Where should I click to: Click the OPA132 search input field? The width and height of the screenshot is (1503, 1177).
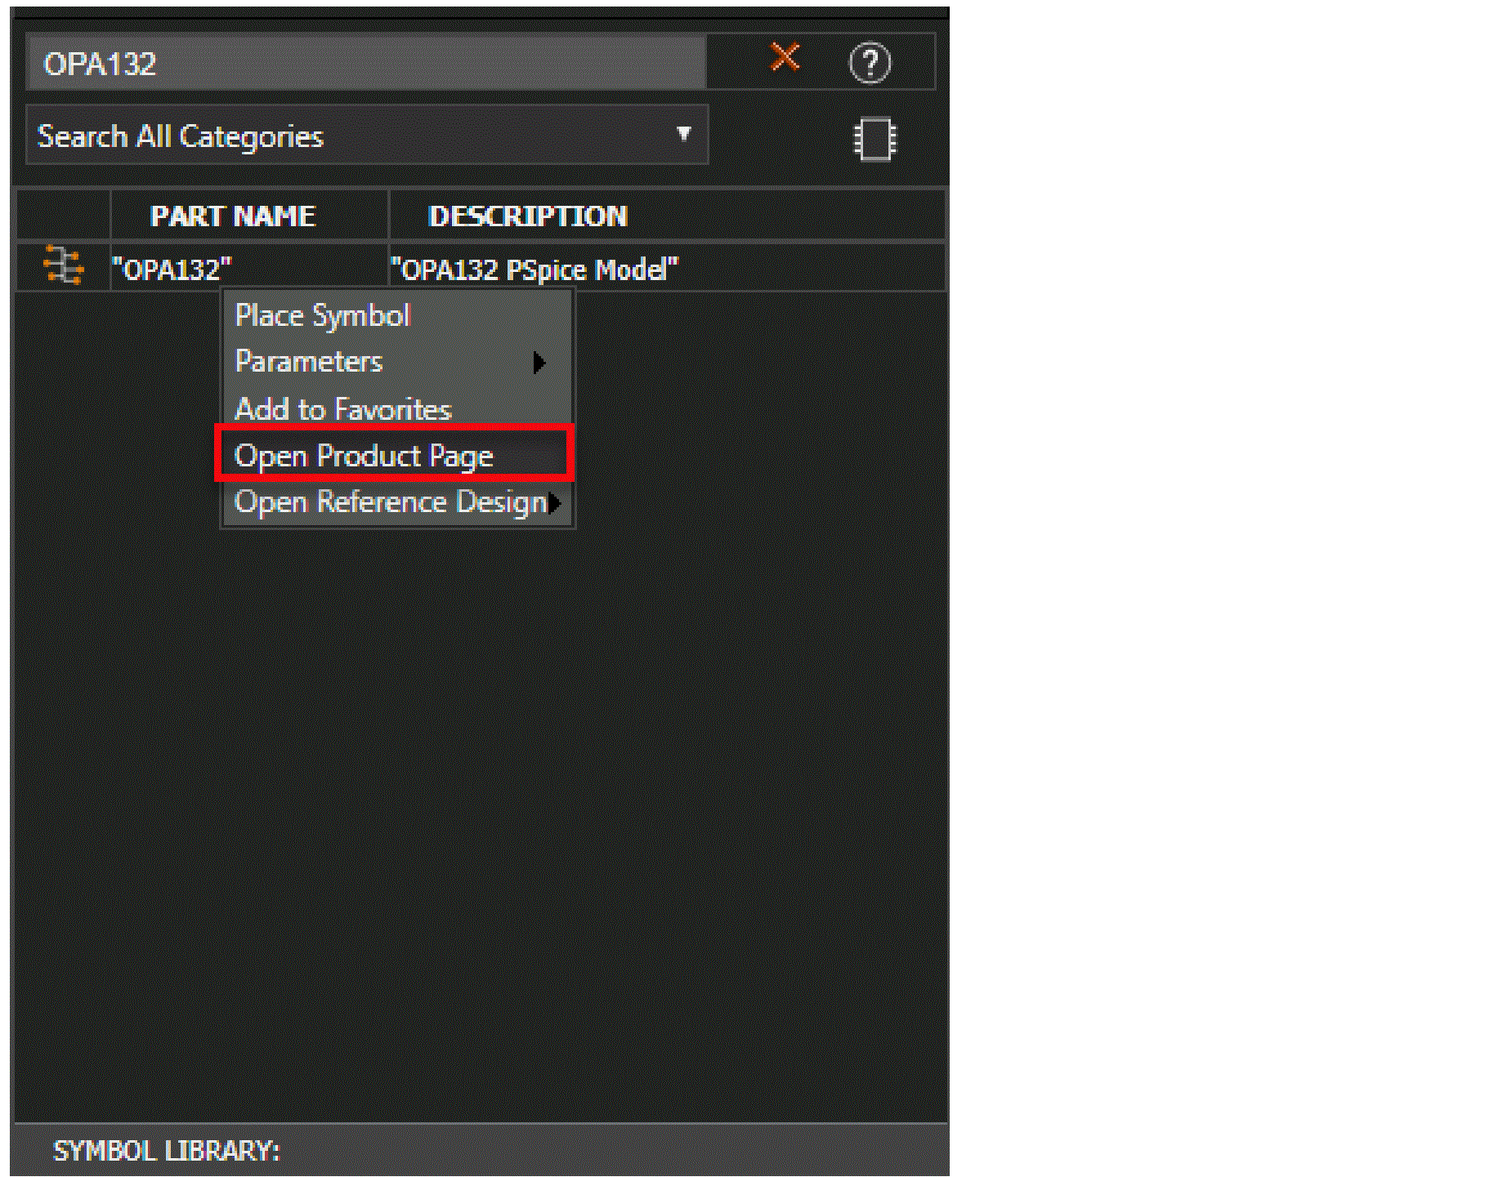366,63
